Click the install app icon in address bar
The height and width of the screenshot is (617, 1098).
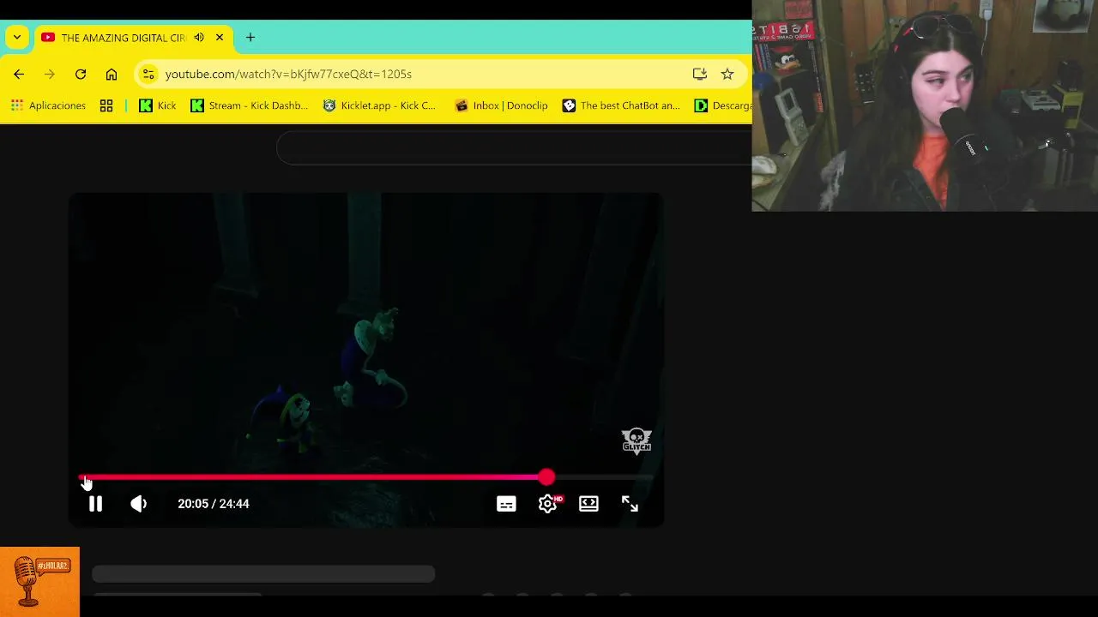tap(700, 75)
